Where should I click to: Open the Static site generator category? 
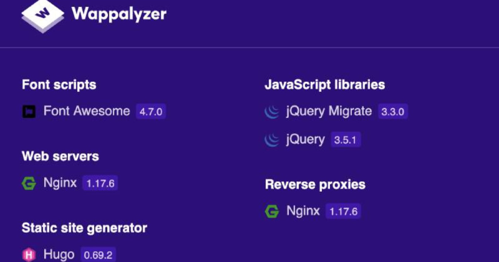[84, 228]
